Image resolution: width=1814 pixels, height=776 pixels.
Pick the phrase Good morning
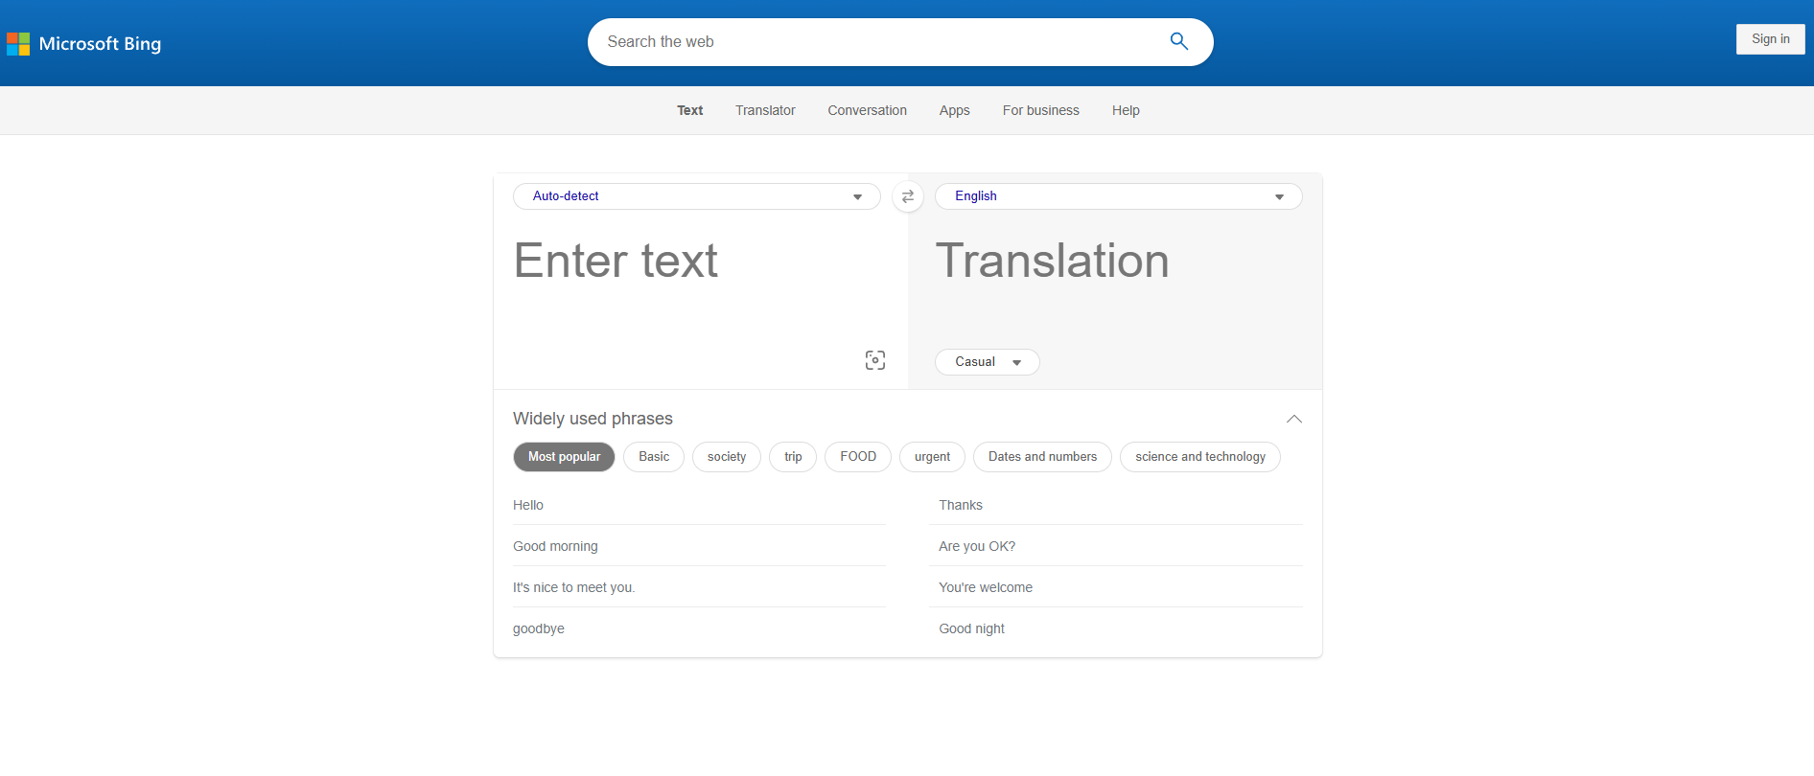pos(699,546)
